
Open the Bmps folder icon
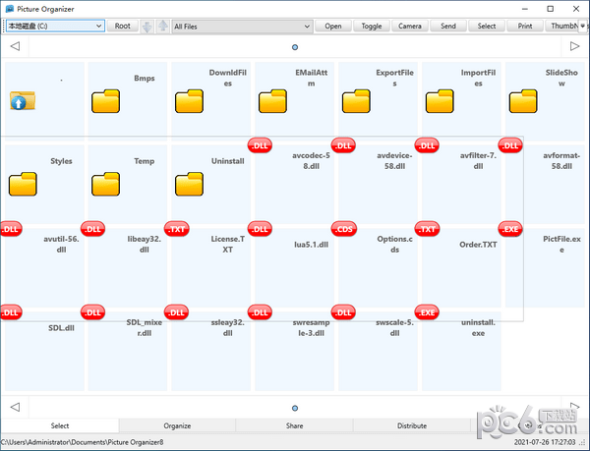[x=106, y=101]
